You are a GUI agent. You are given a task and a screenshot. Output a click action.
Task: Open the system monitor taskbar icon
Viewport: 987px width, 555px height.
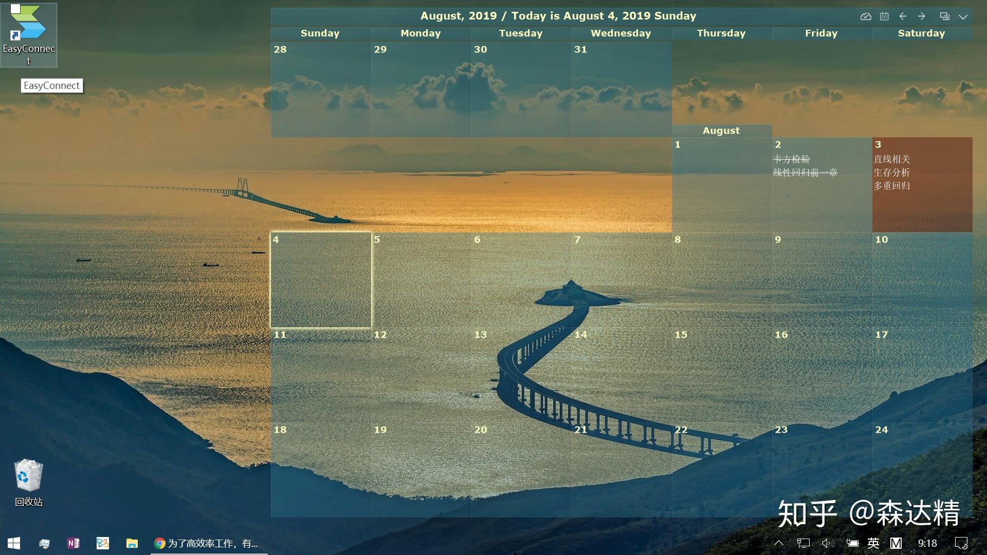[44, 543]
